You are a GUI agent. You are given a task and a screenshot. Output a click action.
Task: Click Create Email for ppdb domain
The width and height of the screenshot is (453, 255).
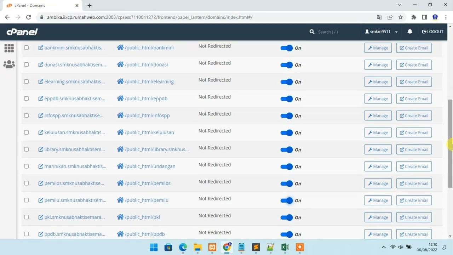click(x=414, y=234)
